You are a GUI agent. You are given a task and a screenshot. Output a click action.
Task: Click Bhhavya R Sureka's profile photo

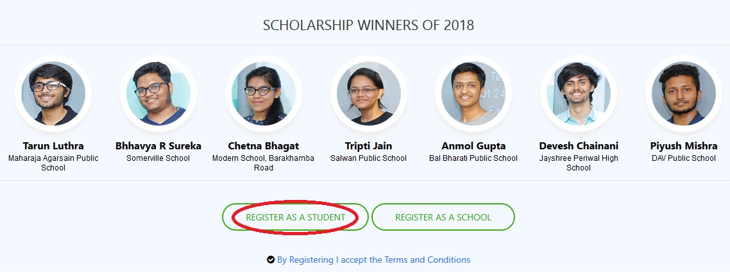[158, 93]
